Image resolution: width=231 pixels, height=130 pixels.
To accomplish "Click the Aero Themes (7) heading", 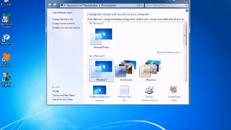I will [97, 56].
